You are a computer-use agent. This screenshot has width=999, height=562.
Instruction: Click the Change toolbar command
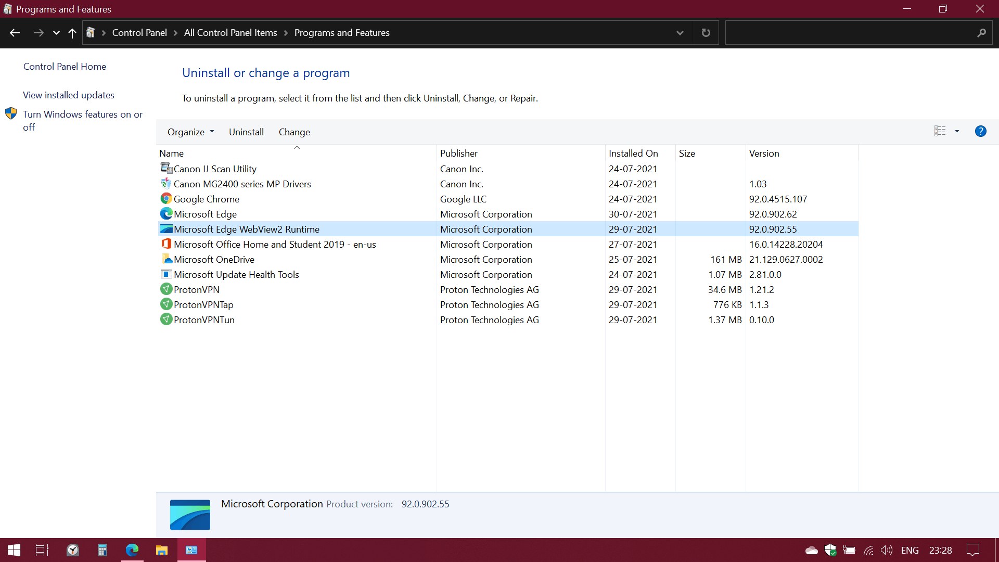[x=294, y=132]
